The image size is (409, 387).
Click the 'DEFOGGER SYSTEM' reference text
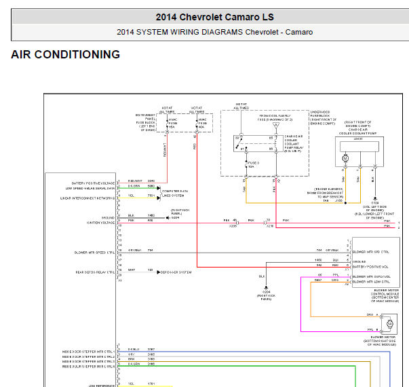click(x=176, y=272)
